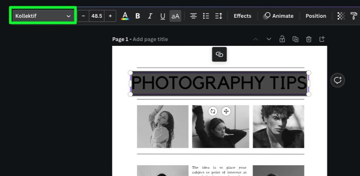Select the PHOTOGRAPHY TIPS heading text
The image size is (360, 176).
pyautogui.click(x=219, y=83)
